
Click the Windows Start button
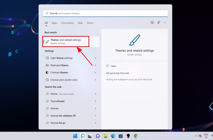(x=75, y=136)
